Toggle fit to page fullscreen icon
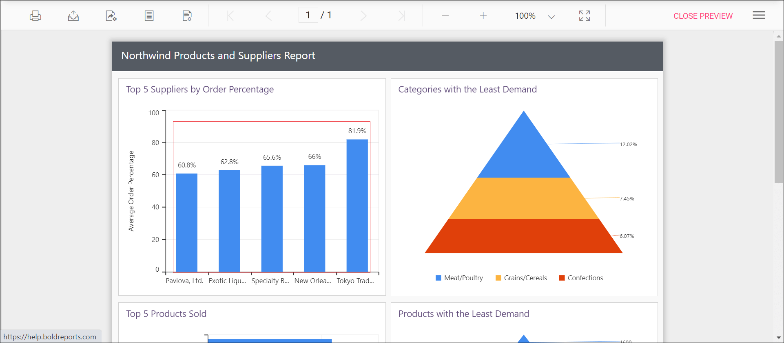This screenshot has height=343, width=784. [585, 16]
